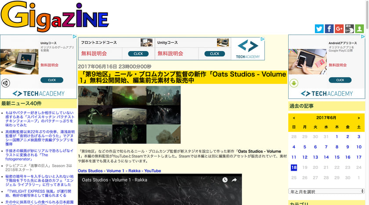Select June 10 in the calendar
This screenshot has height=205, width=369.
[359, 147]
